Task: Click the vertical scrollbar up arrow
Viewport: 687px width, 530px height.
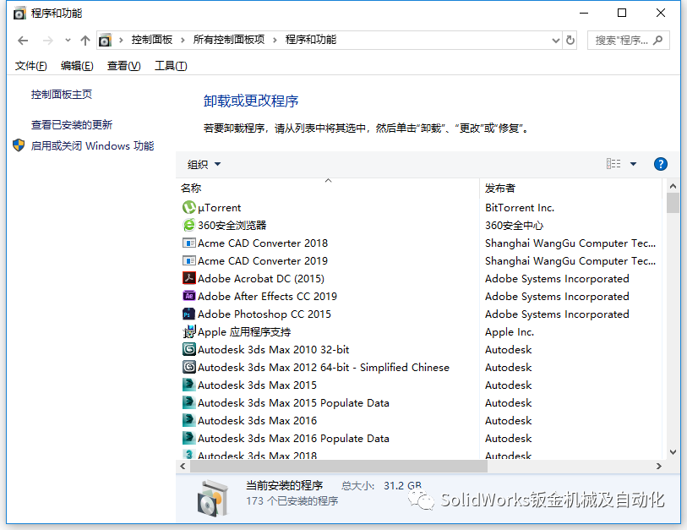Action: pyautogui.click(x=673, y=186)
